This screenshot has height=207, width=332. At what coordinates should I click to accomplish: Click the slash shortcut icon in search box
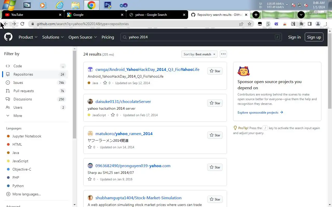click(278, 37)
